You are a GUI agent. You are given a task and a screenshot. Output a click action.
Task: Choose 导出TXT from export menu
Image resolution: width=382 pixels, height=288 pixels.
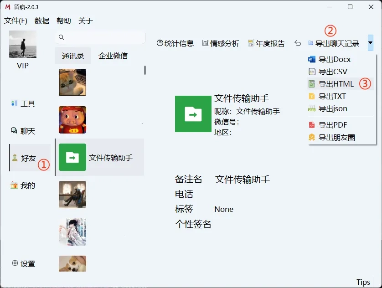341,97
